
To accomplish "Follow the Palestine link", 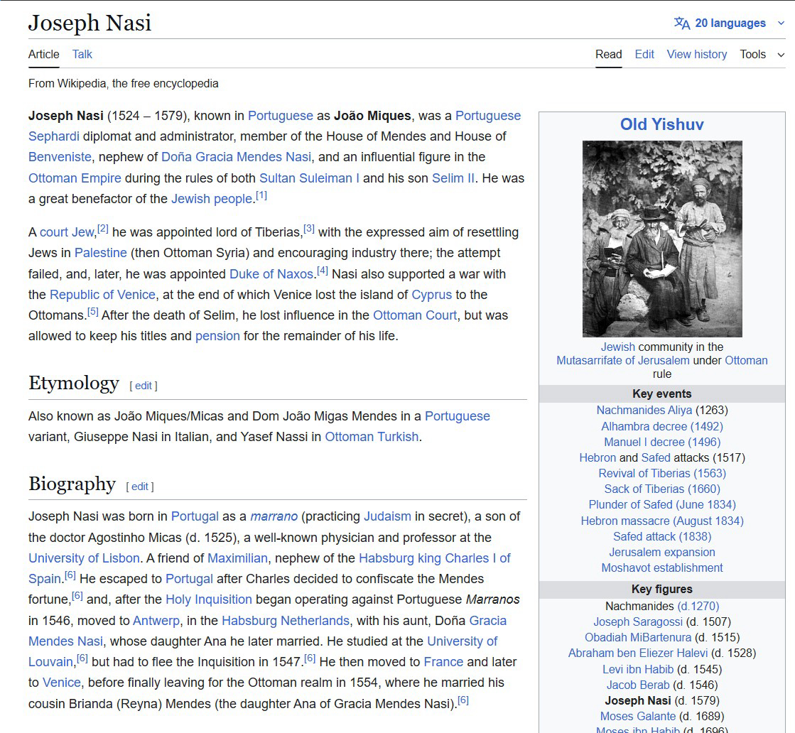I will pos(101,253).
